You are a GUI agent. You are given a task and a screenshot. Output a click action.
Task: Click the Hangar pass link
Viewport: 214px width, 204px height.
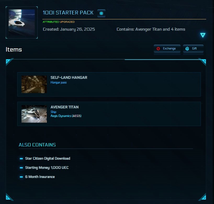point(59,82)
